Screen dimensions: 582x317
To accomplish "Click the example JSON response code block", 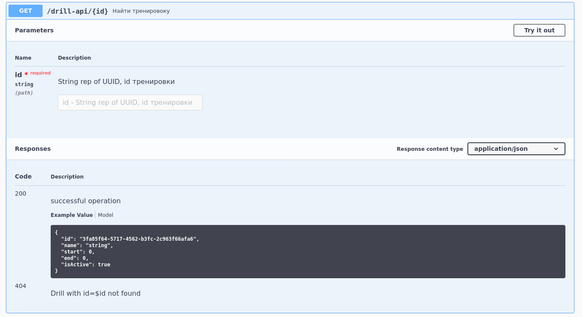I will [x=308, y=252].
